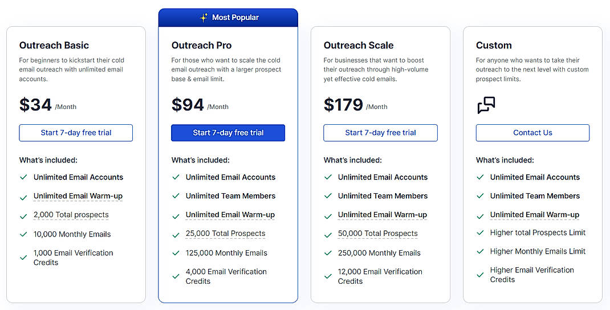
Task: Click checkmark next to 12,000 Email Verification Credits
Action: point(328,276)
